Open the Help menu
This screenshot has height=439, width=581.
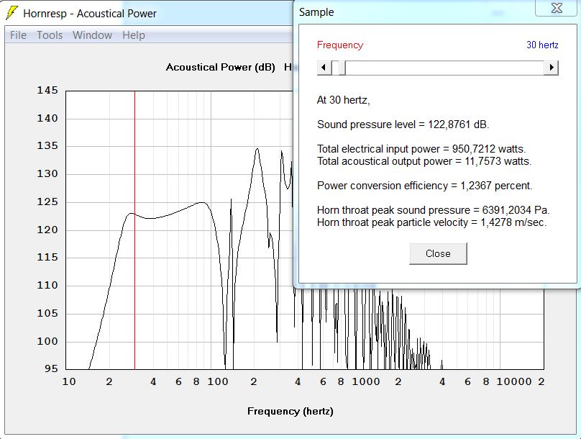pyautogui.click(x=134, y=35)
